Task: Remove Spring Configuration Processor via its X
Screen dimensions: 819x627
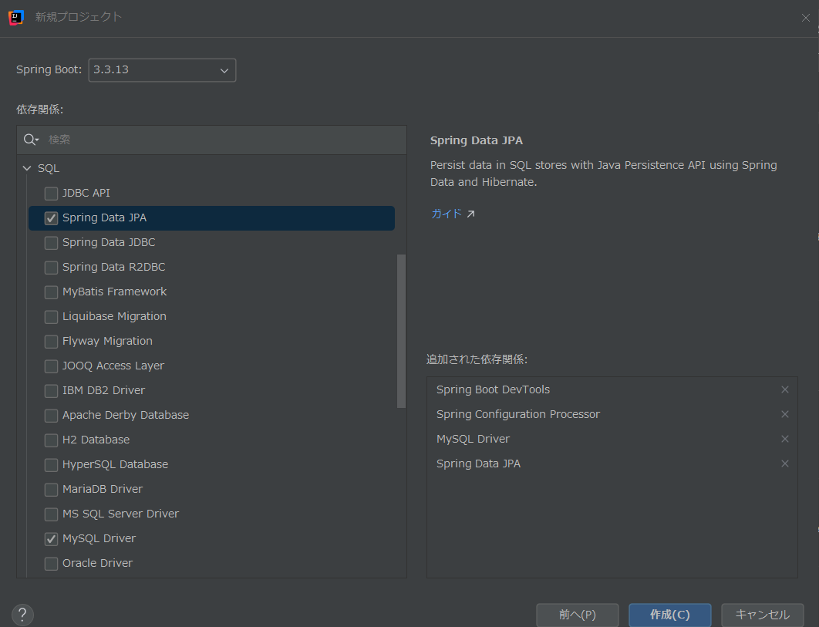Action: (785, 414)
